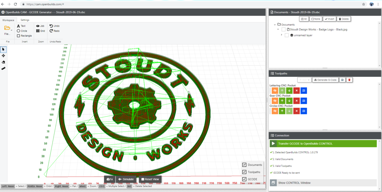Click the save toolpaths floppy icon
Screen dimensions: 382x192
342,80
